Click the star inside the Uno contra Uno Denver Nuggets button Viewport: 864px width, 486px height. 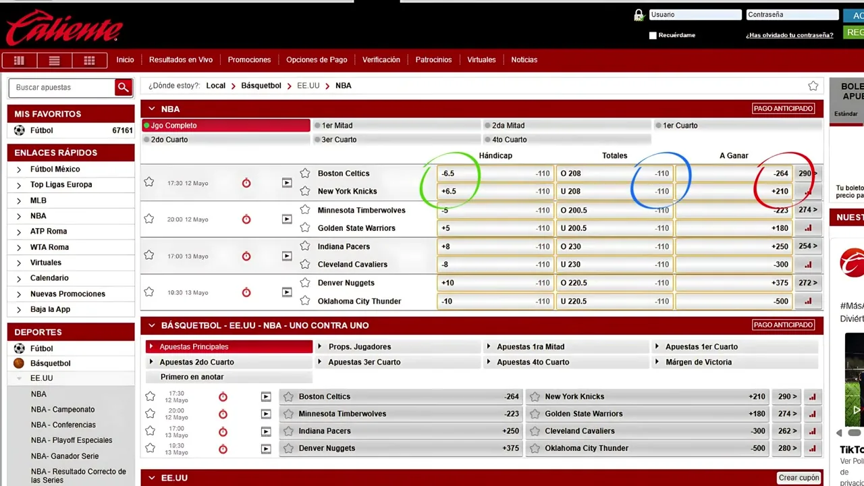(289, 448)
